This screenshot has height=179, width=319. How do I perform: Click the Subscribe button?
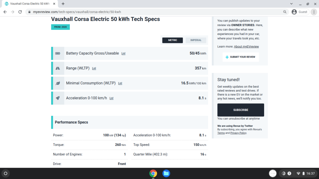(241, 110)
